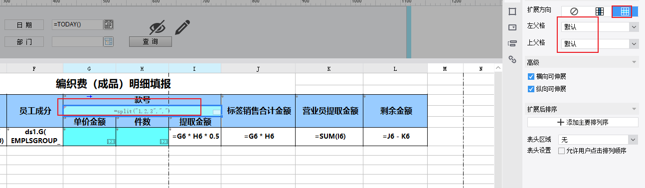This screenshot has width=645, height=188.
Task: Select the 单价金额 header cell
Action: coord(90,122)
